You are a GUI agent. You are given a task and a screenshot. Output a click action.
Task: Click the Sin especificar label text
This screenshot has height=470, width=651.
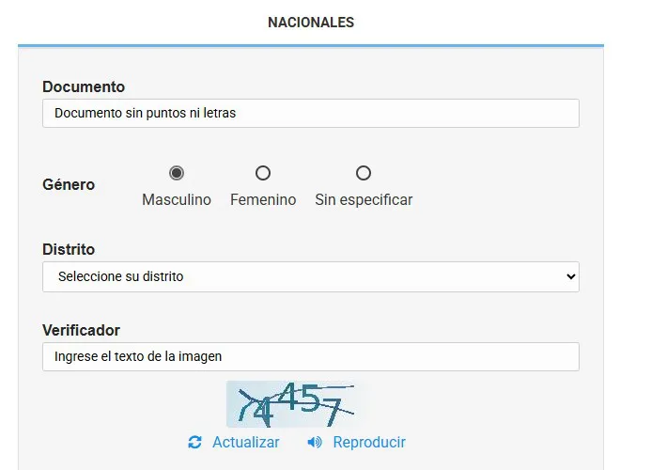364,199
